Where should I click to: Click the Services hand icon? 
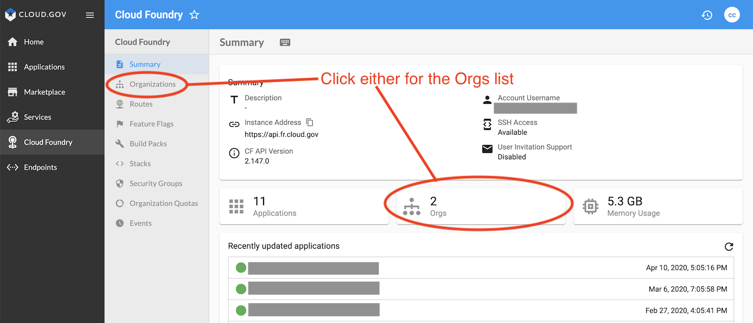(x=13, y=117)
